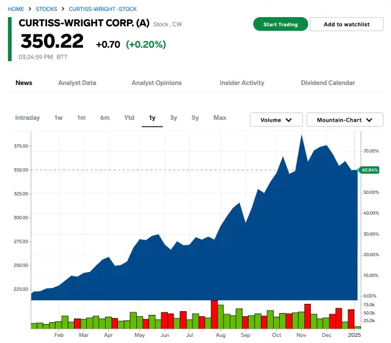This screenshot has width=391, height=343.
Task: Switch chart range to 1w
Action: (59, 117)
